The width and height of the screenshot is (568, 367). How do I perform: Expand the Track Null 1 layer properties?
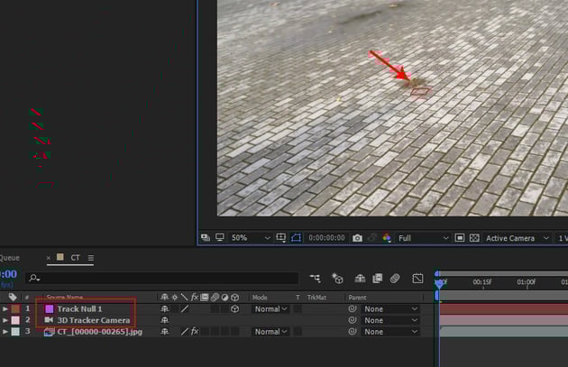point(5,309)
